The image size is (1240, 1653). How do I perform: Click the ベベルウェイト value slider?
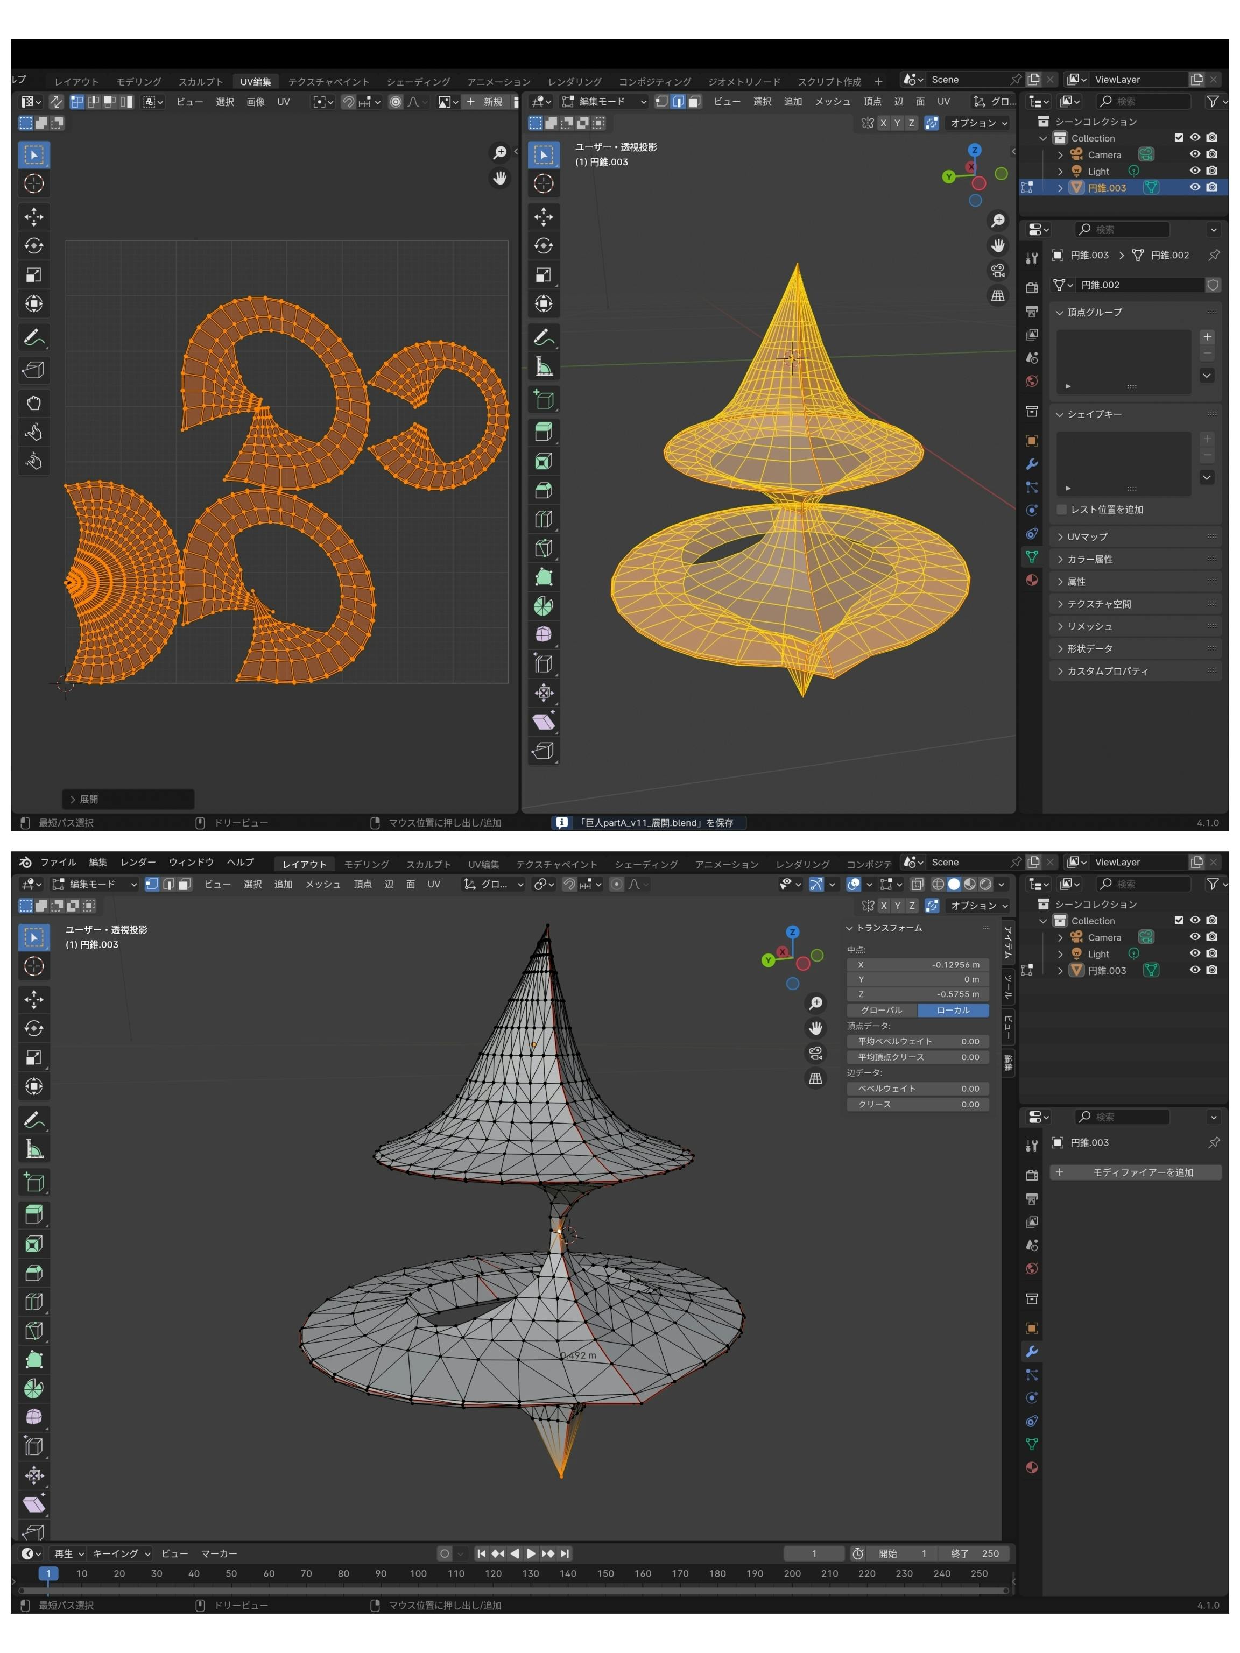[x=918, y=1088]
